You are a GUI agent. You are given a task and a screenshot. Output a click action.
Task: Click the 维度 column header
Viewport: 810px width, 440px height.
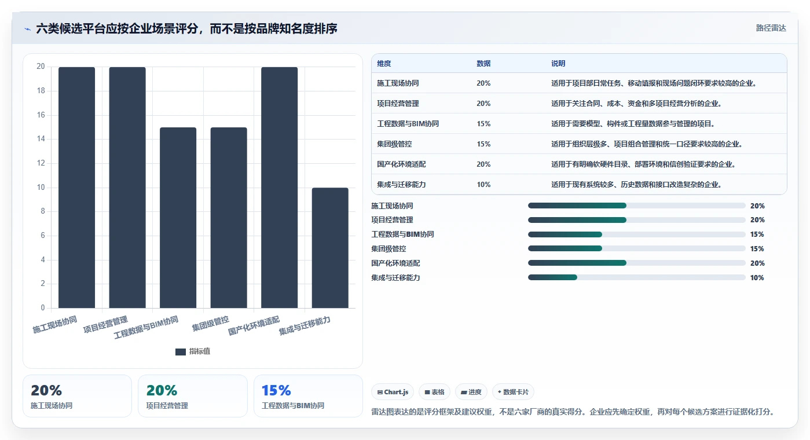coord(384,64)
